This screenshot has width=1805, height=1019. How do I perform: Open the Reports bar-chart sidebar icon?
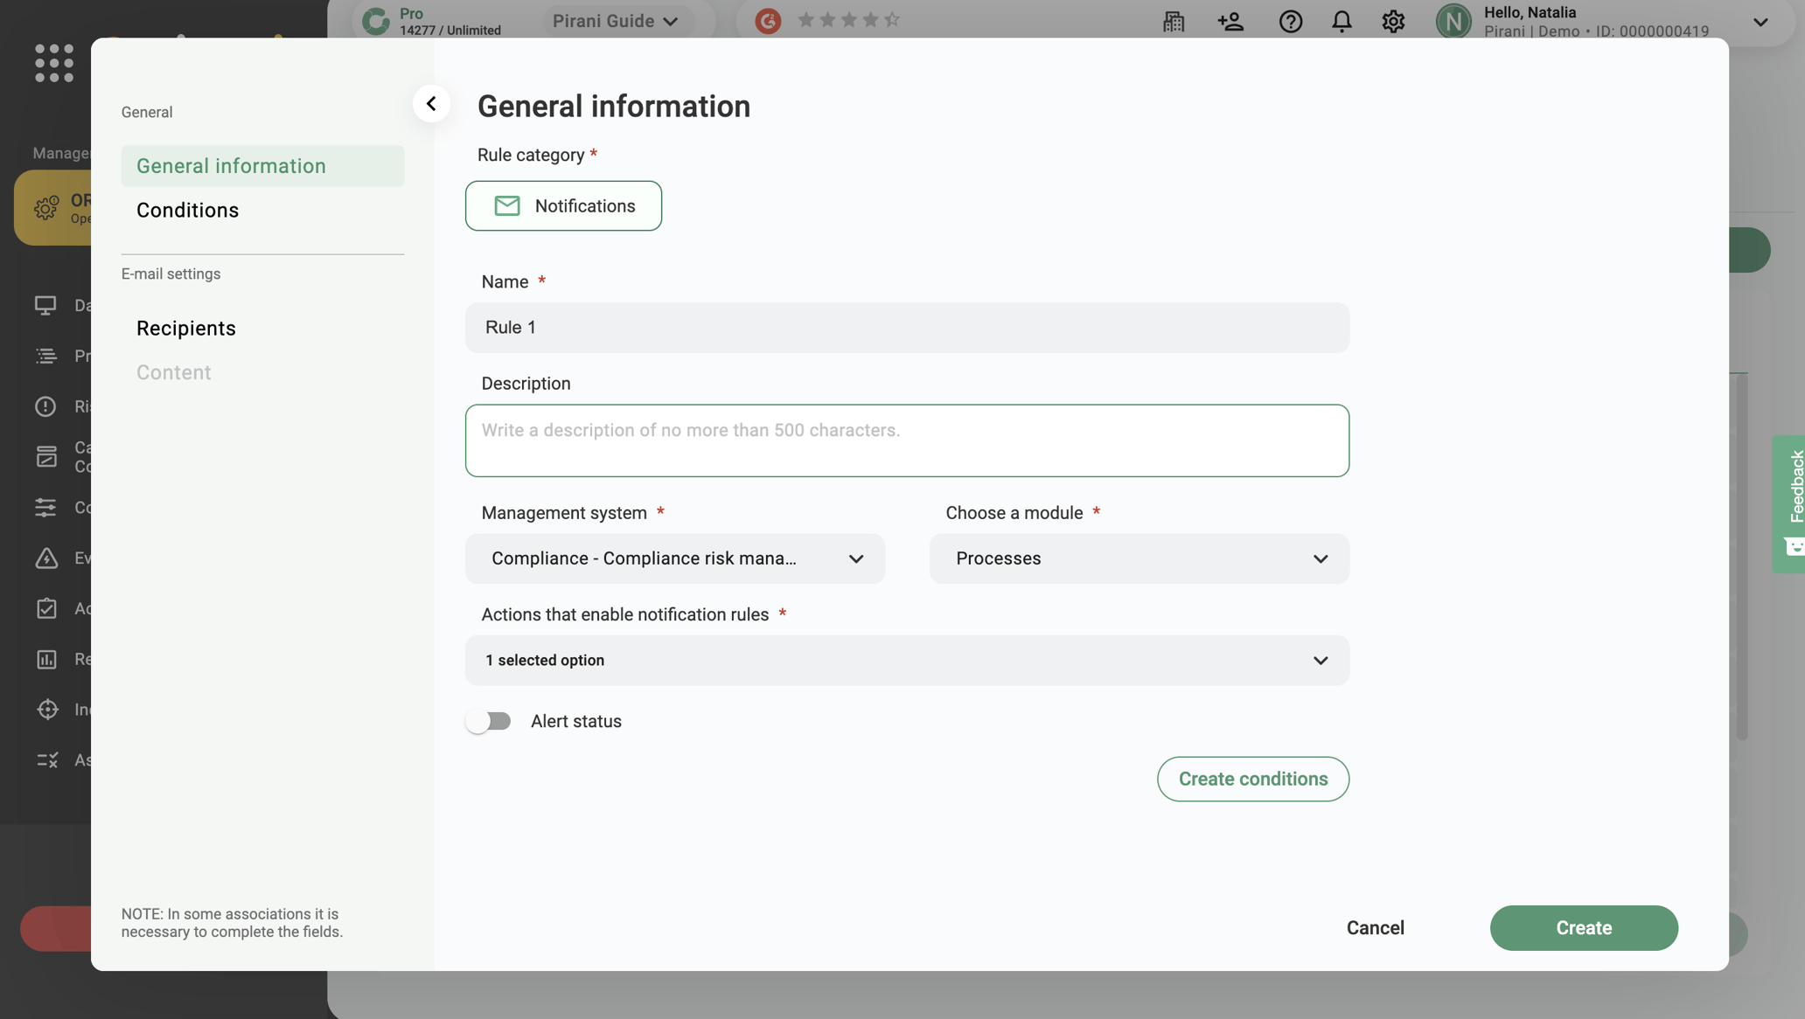[47, 659]
